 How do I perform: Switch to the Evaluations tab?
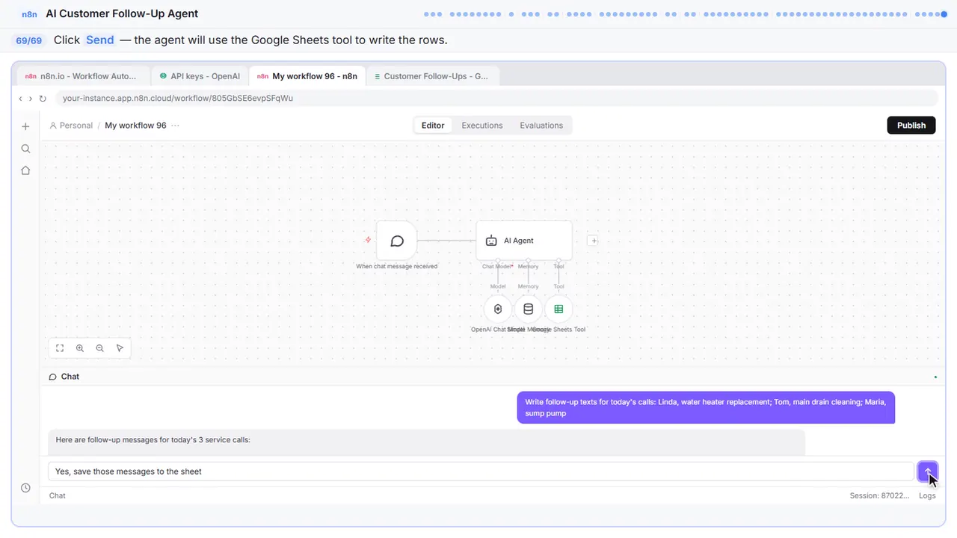click(x=541, y=126)
